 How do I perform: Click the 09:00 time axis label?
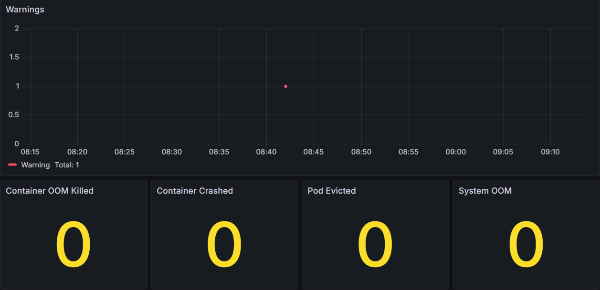(456, 152)
